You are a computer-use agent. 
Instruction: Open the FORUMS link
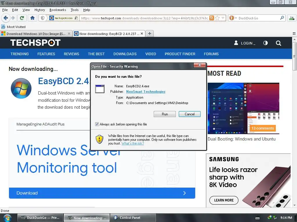211,54
